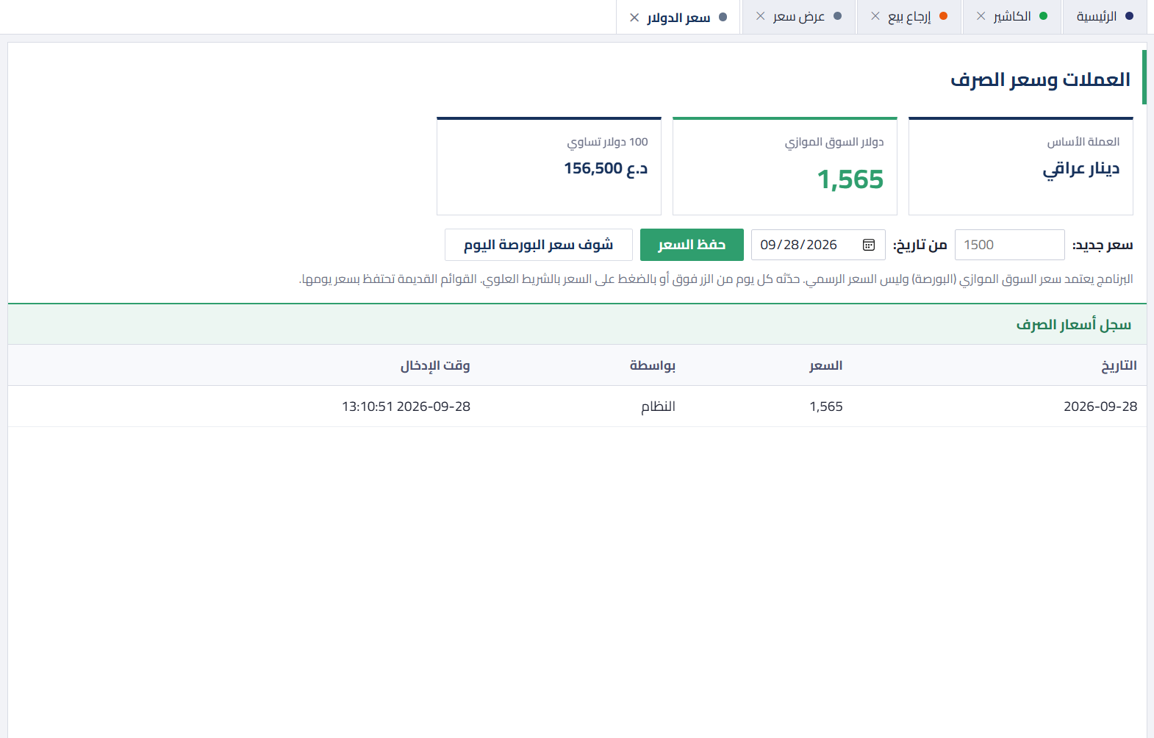Click the العملات وسعر الصرف page title

(x=1040, y=79)
